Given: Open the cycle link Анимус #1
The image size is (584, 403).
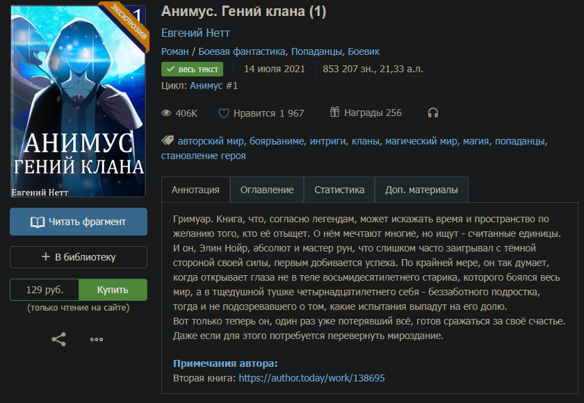Looking at the screenshot, I should point(214,85).
